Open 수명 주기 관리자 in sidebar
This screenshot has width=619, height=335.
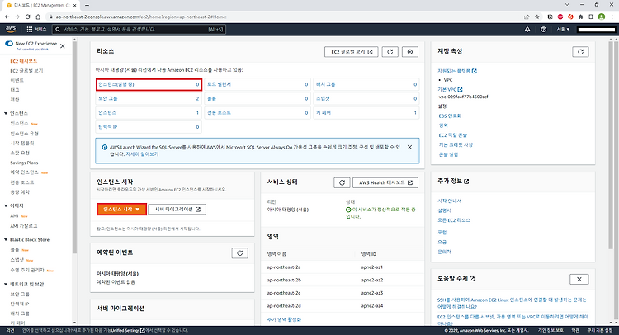(27, 270)
